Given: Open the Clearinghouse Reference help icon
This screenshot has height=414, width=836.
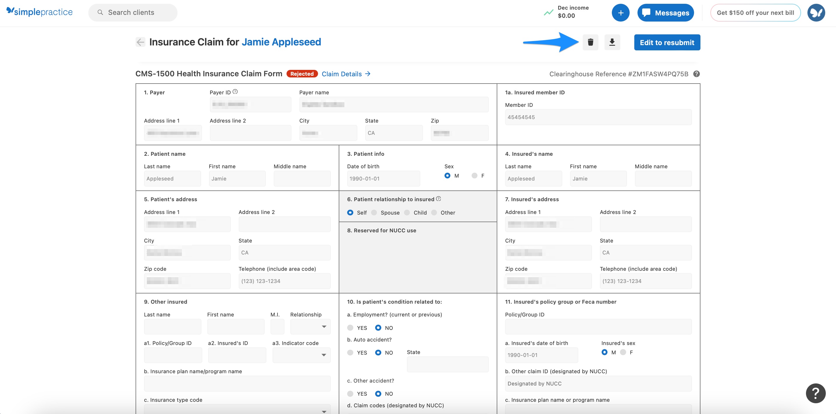Looking at the screenshot, I should point(696,74).
